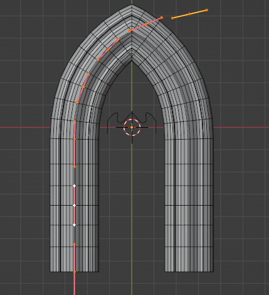Image resolution: width=269 pixels, height=295 pixels.
Task: Click the inner apex vertex of the arch opening
Action: click(x=132, y=61)
